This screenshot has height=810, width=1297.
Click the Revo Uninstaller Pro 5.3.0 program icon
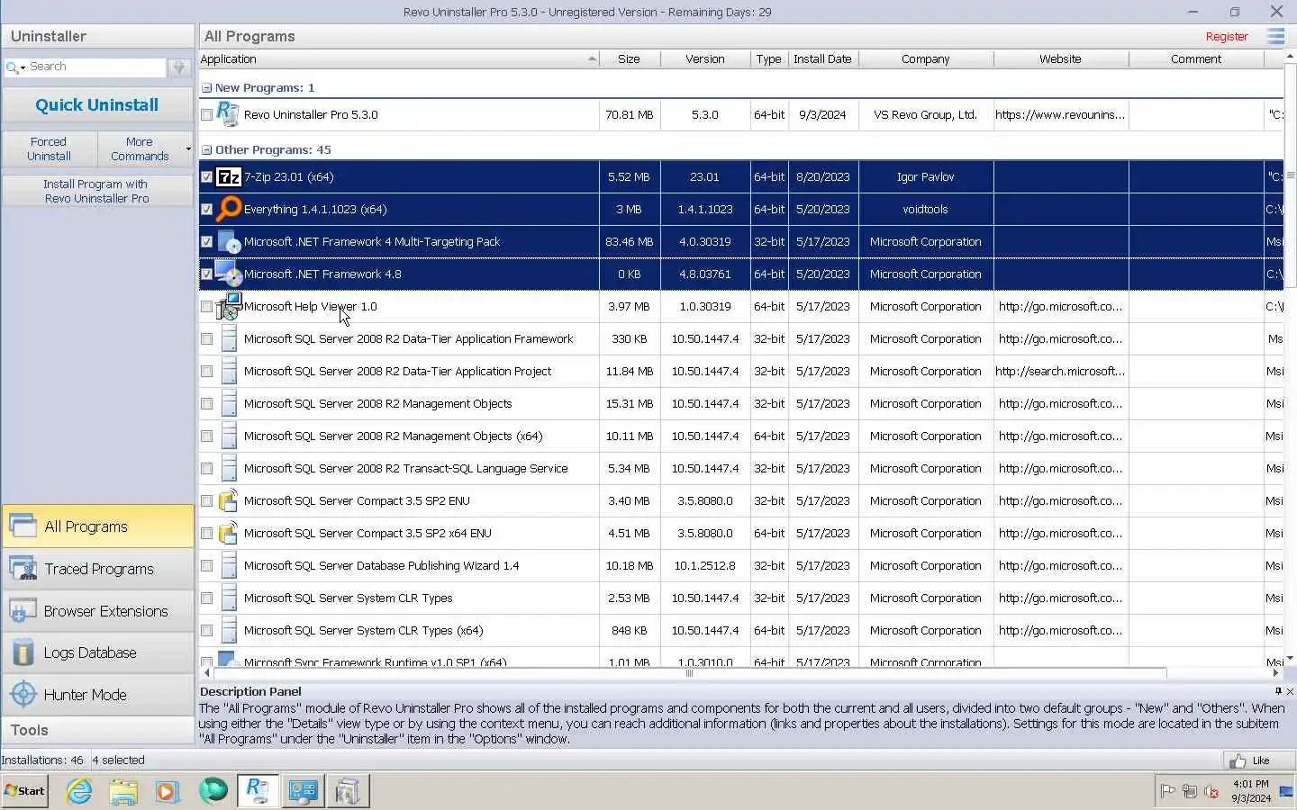click(x=228, y=114)
